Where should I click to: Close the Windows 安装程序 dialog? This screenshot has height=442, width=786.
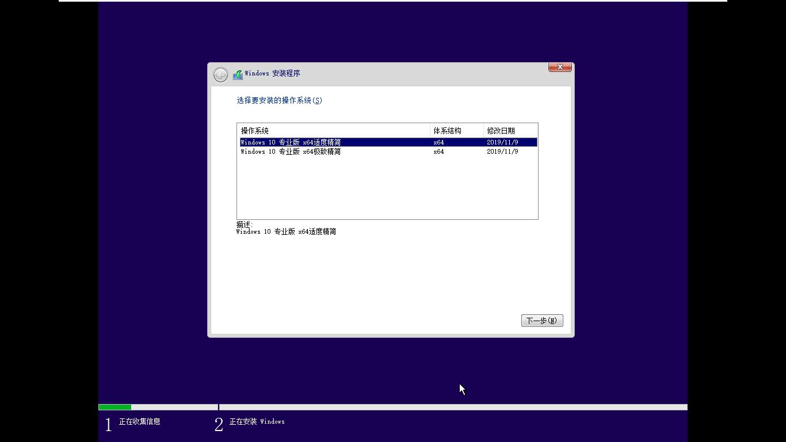pos(559,67)
